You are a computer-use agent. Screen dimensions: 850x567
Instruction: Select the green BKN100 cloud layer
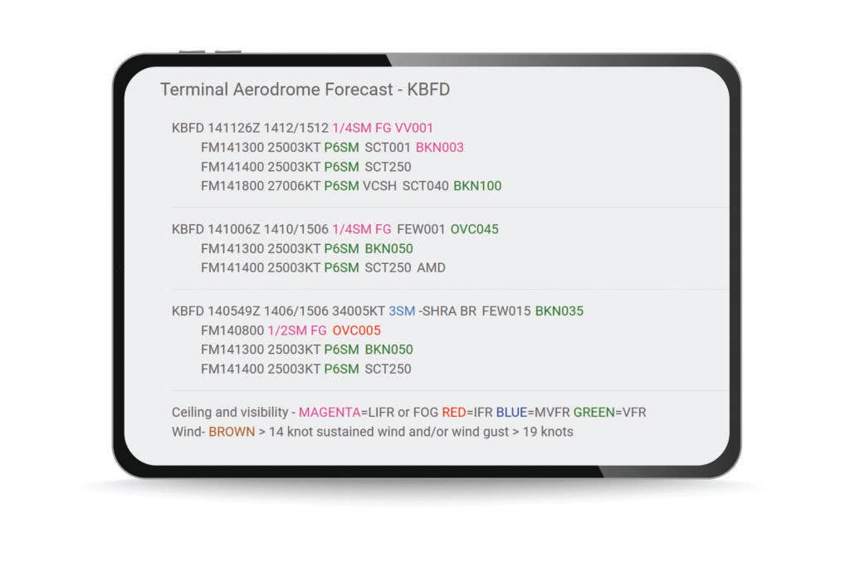[x=477, y=186]
